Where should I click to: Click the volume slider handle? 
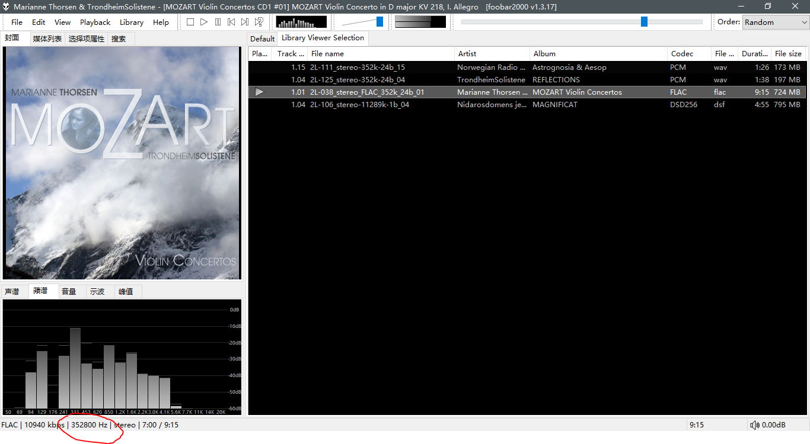[380, 22]
